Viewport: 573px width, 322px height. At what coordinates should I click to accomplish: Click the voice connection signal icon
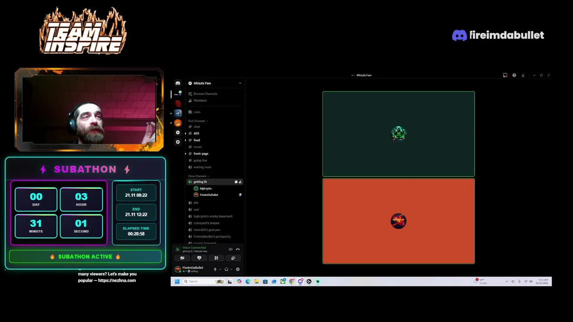click(x=178, y=250)
